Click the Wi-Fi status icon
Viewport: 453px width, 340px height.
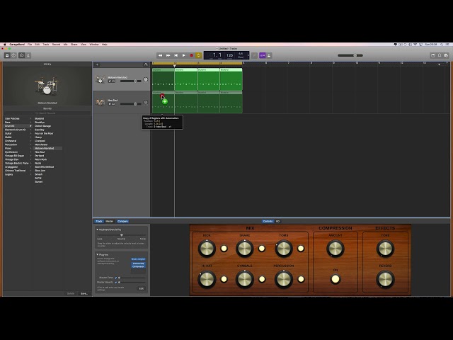[x=415, y=45]
